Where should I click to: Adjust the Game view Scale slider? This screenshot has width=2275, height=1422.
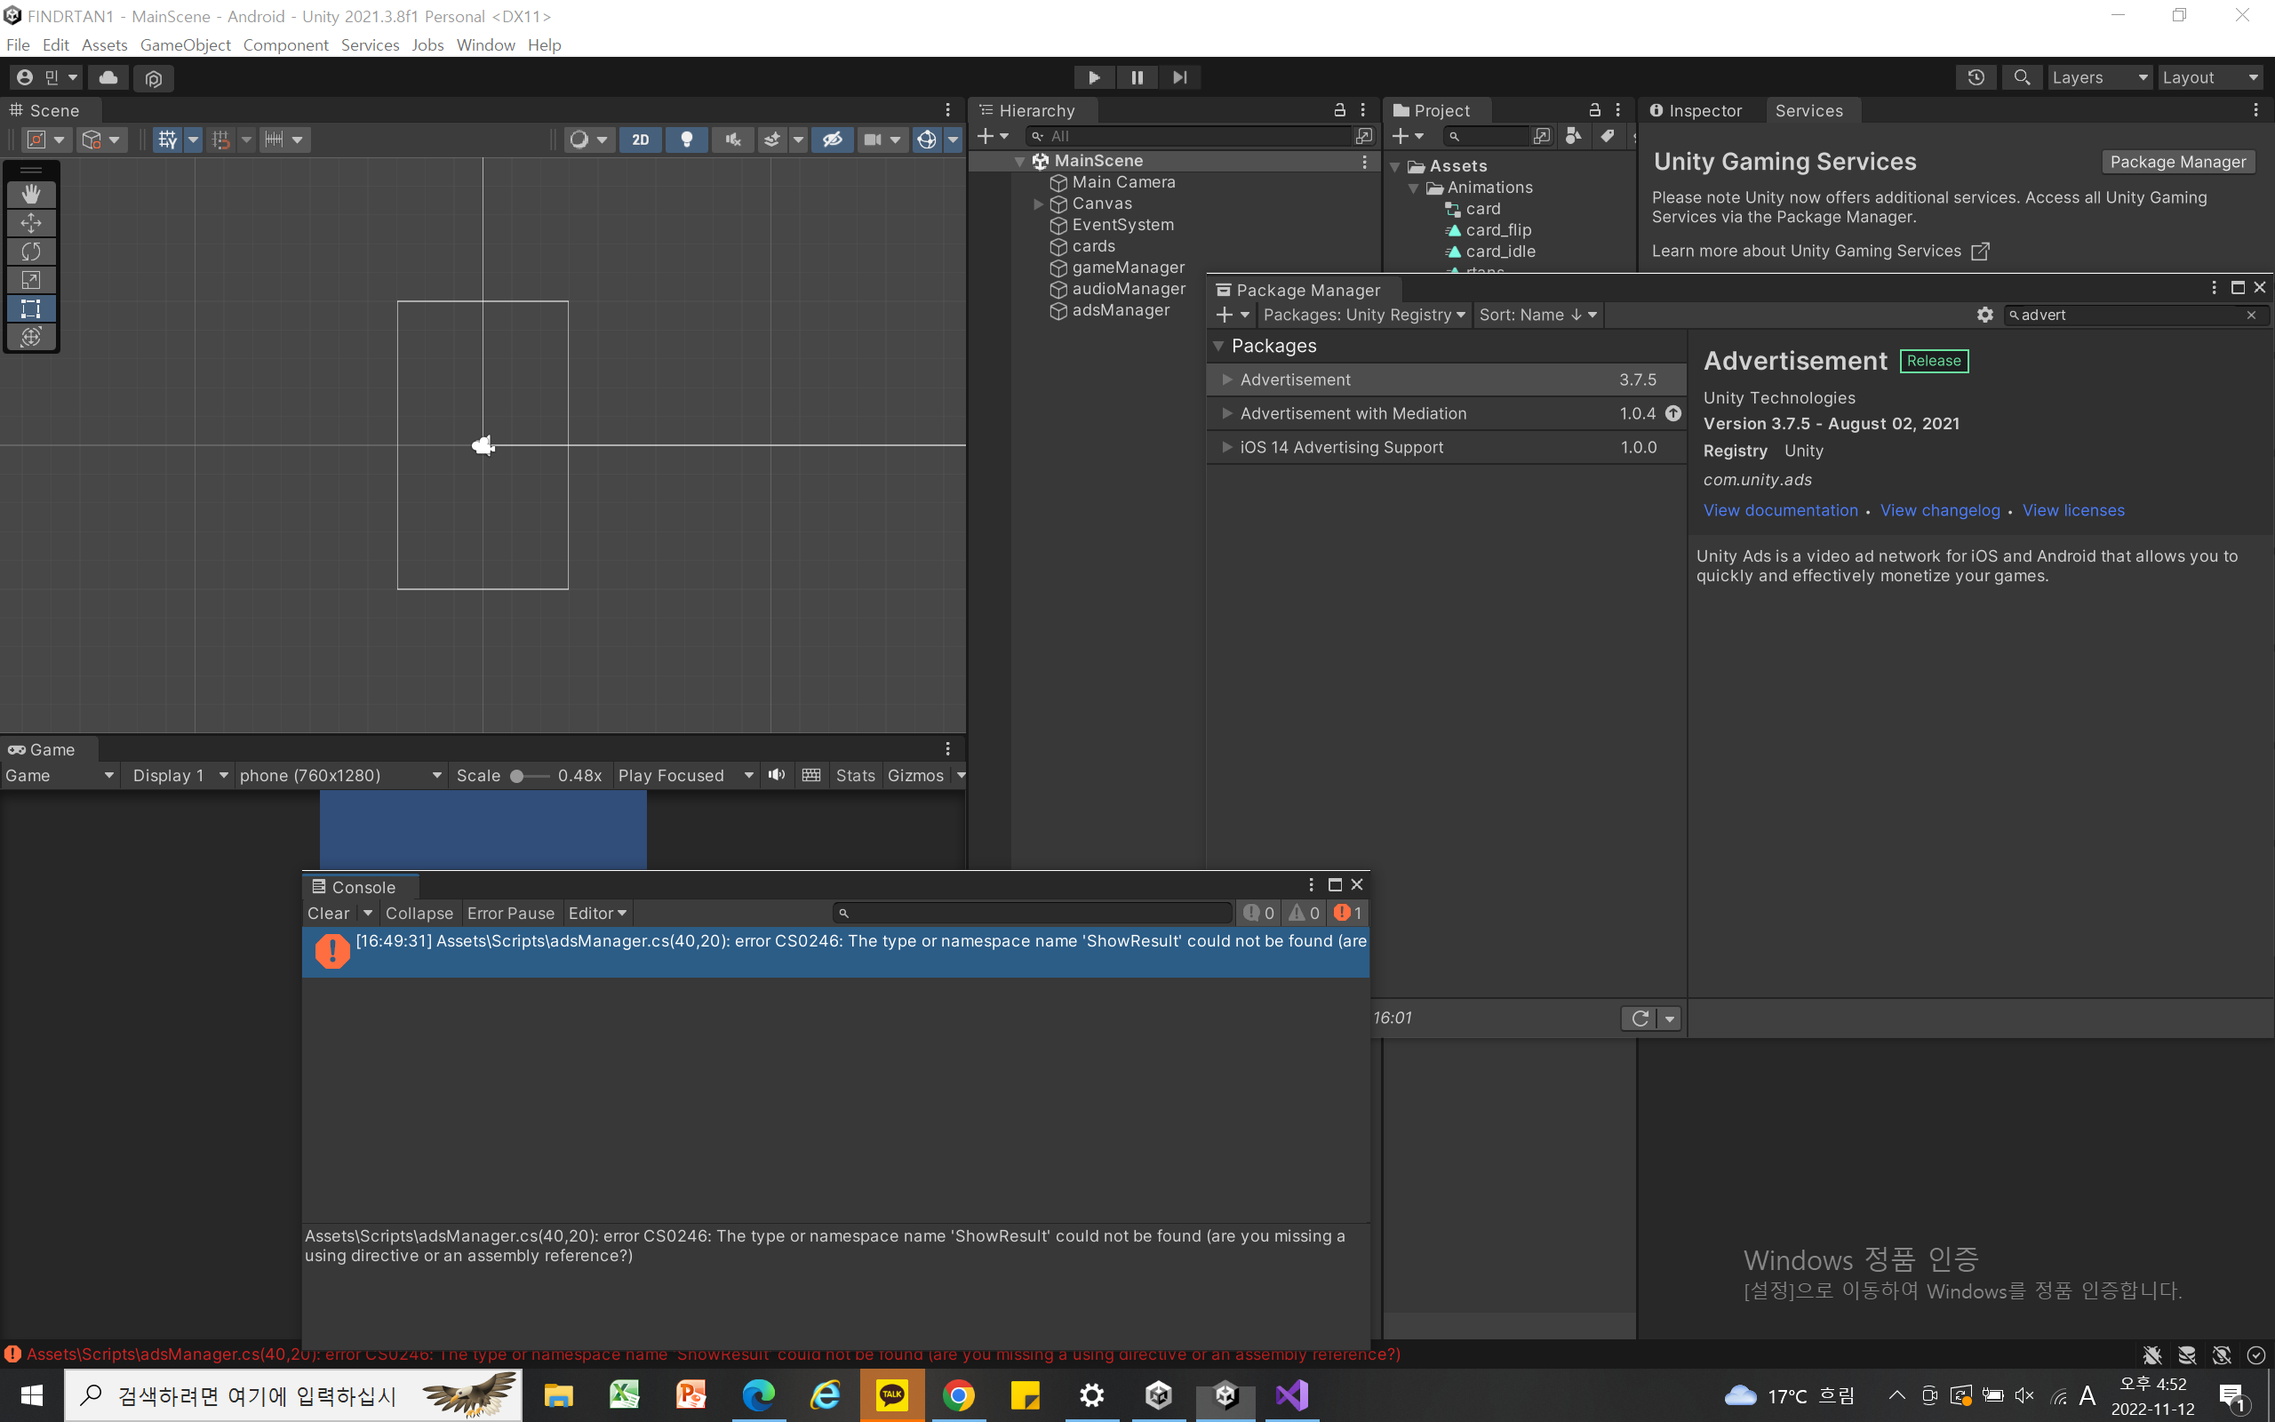coord(530,776)
